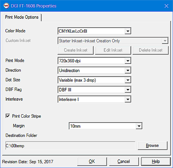Open the DBF Flag dropdown
This screenshot has height=168, width=173.
(x=128, y=90)
